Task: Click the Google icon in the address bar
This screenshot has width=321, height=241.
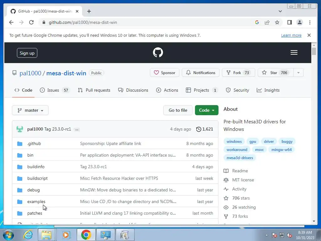Action: pyautogui.click(x=257, y=22)
